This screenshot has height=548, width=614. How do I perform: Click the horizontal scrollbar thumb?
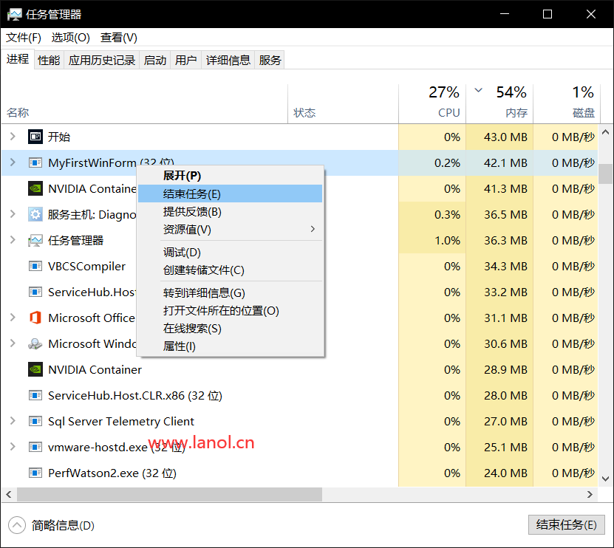point(169,494)
